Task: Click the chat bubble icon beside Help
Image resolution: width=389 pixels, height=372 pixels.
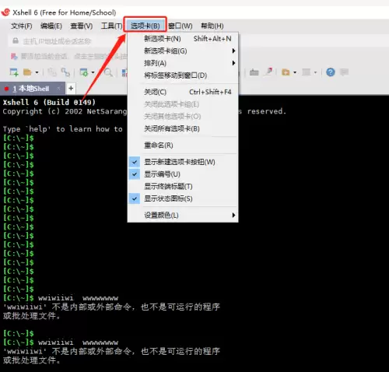Action: 344,72
